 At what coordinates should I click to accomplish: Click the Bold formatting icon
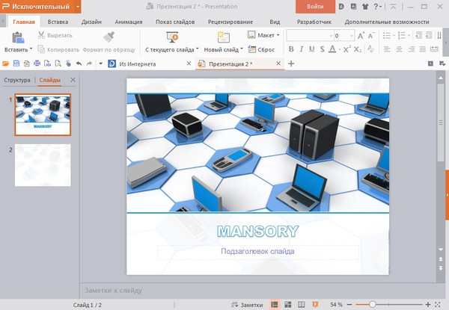[291, 49]
